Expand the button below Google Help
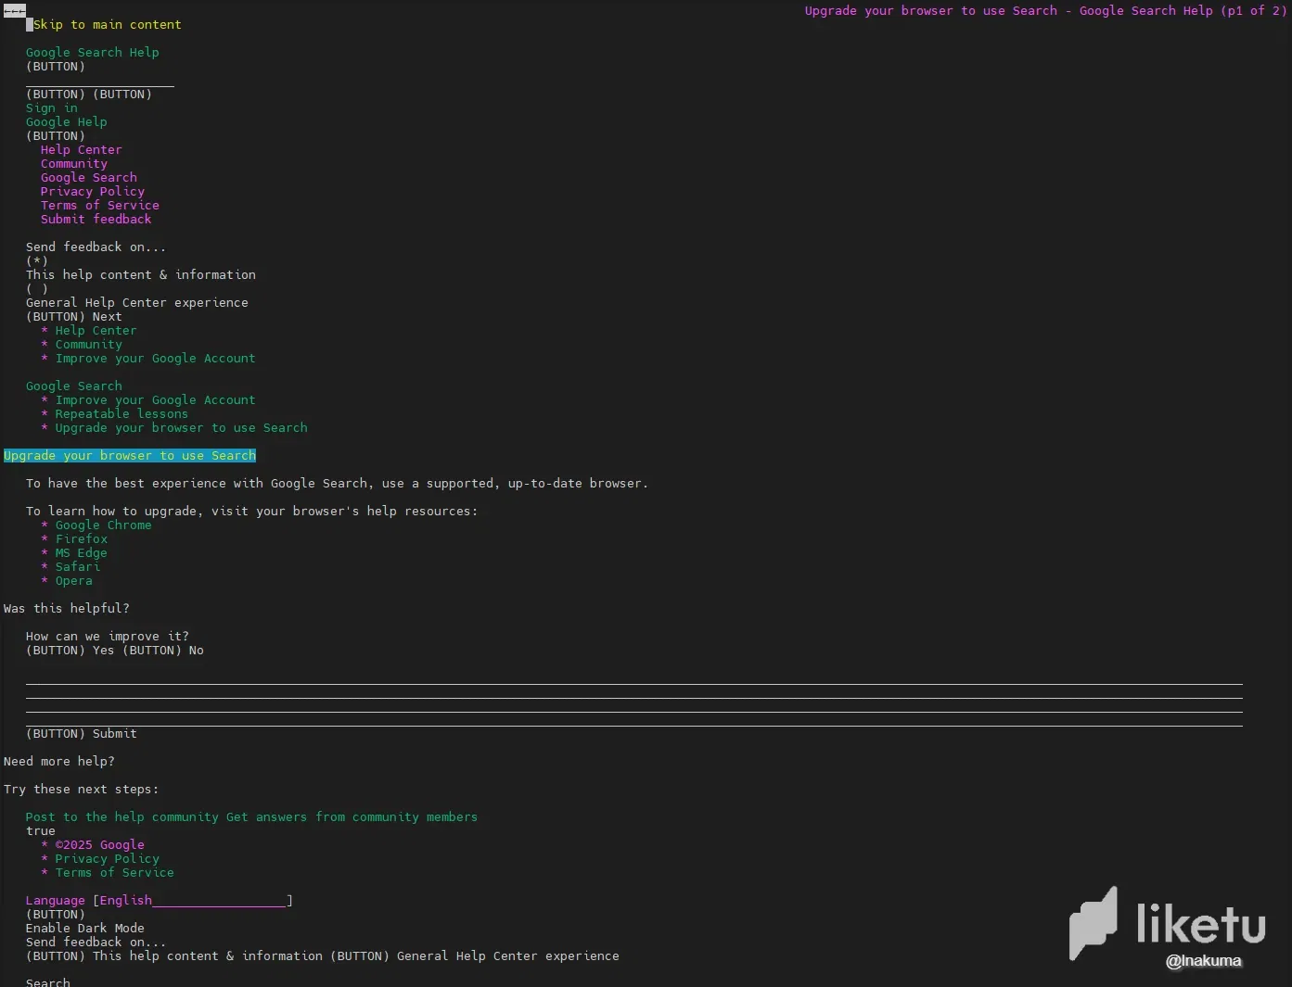 coord(55,135)
